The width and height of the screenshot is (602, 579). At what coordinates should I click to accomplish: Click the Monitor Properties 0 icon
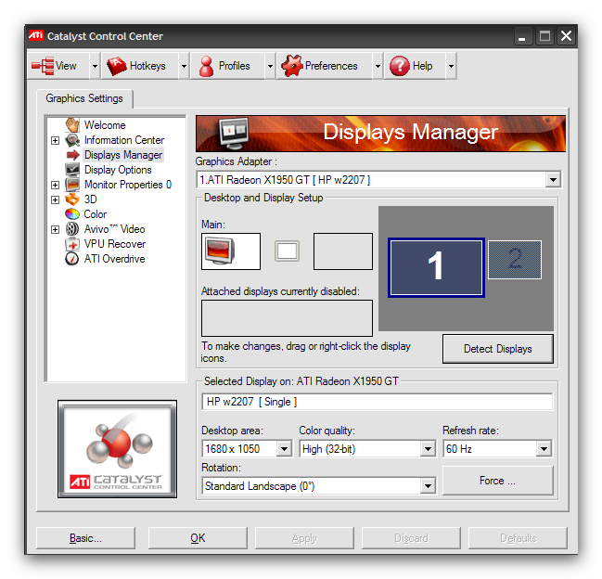(72, 185)
